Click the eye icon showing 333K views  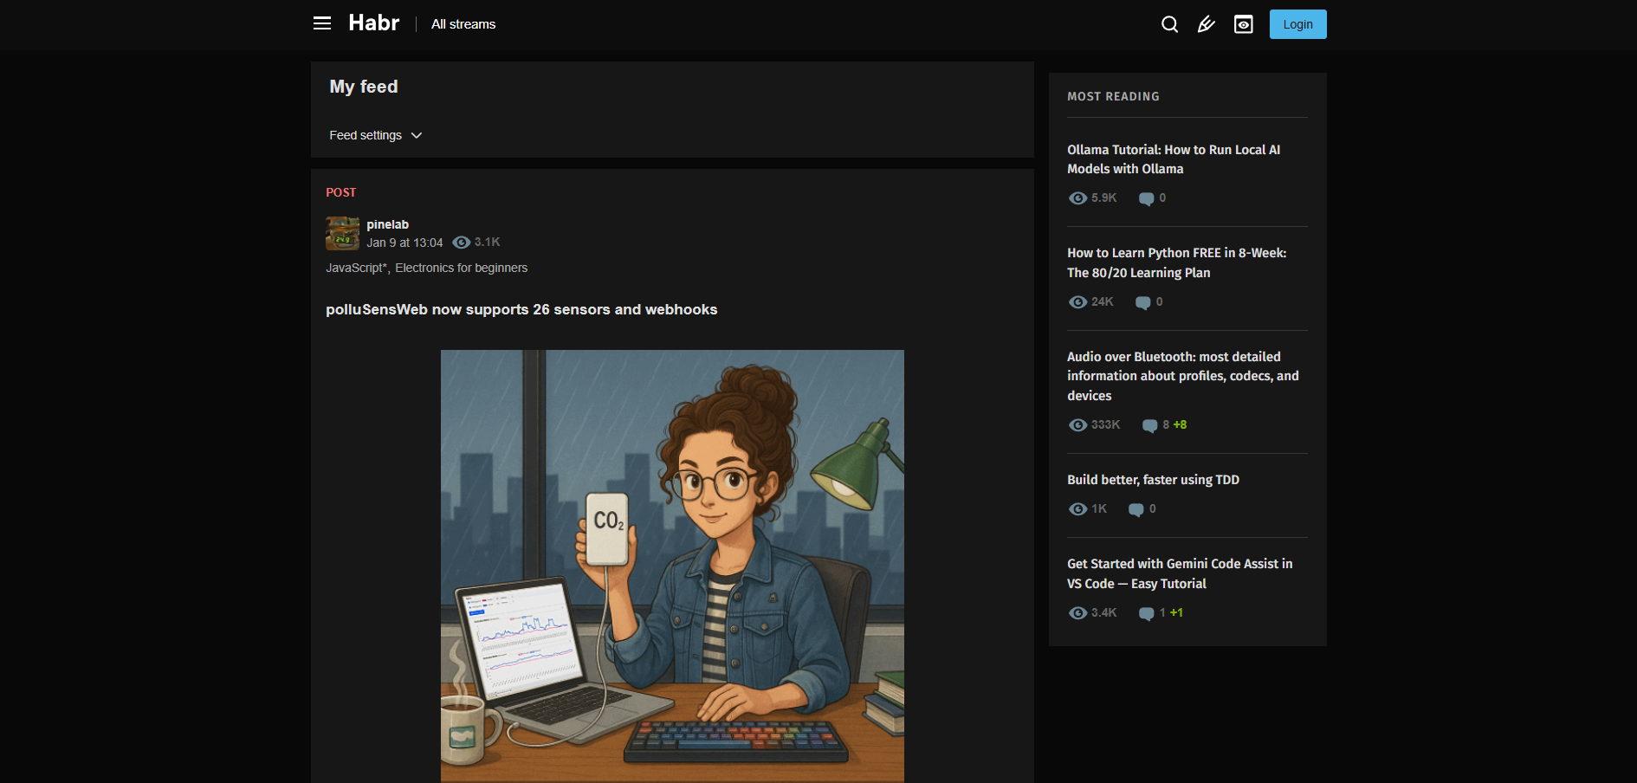tap(1077, 424)
